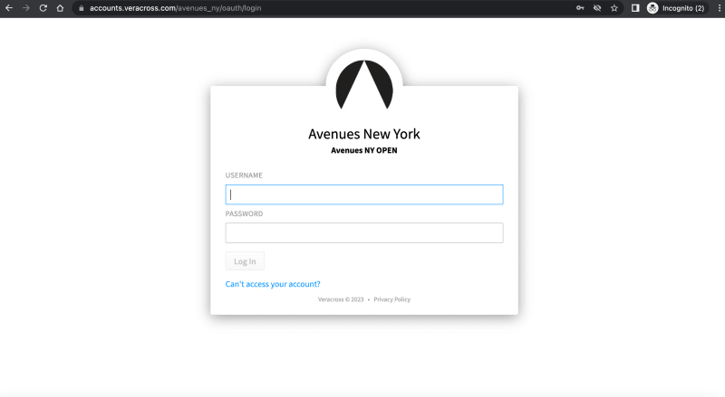View site info via the padlock icon

click(82, 8)
